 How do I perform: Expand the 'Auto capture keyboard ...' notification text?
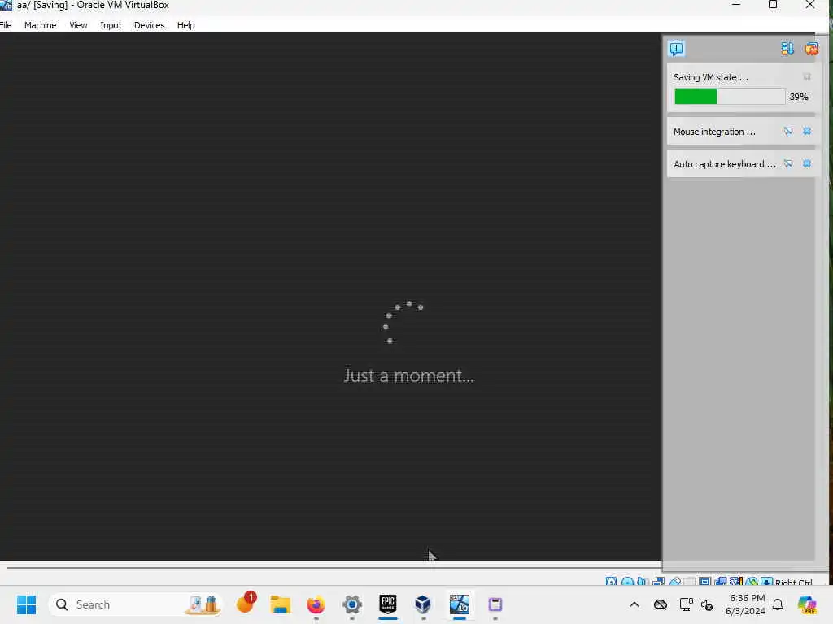tap(725, 164)
